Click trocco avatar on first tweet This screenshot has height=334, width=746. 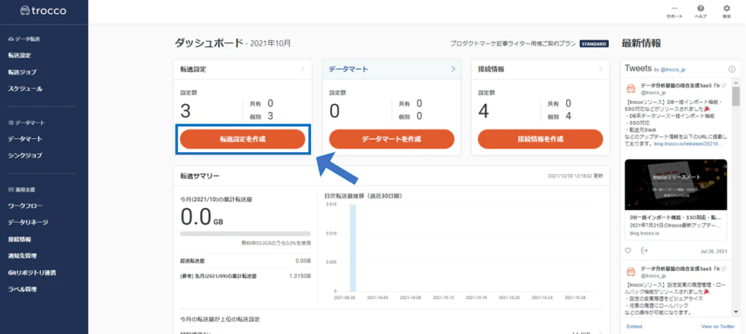click(x=631, y=89)
